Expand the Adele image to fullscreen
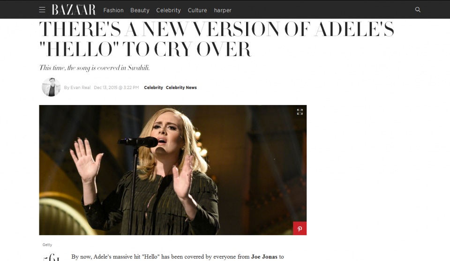Image resolution: width=450 pixels, height=261 pixels. tap(300, 112)
